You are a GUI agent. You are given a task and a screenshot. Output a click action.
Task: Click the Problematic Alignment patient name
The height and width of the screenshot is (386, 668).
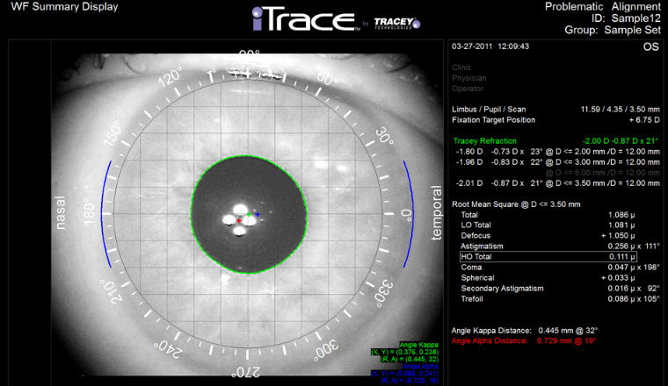click(x=603, y=7)
